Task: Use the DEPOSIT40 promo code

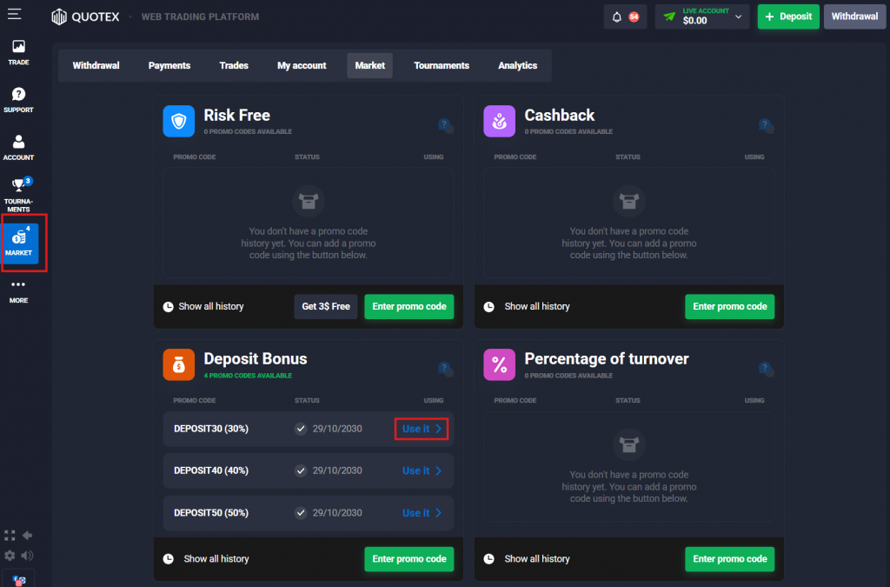Action: coord(422,470)
